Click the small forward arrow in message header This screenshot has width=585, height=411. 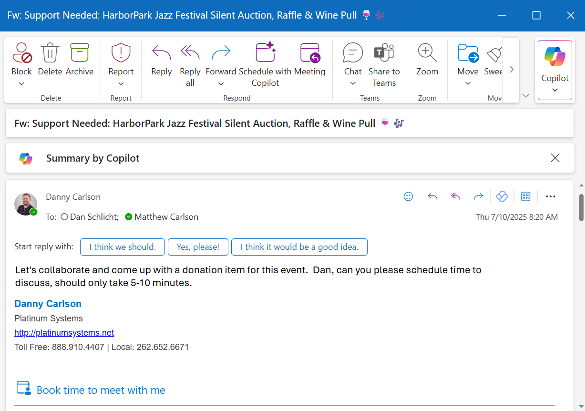(478, 196)
